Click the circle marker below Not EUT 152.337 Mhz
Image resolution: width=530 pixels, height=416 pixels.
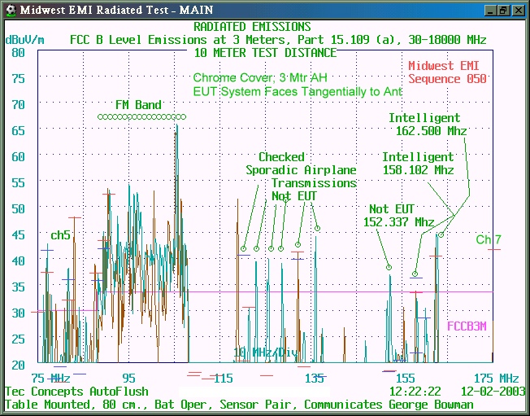(389, 267)
